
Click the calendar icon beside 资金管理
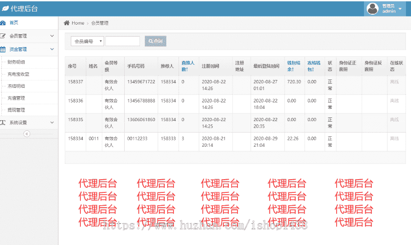[x=3, y=49]
